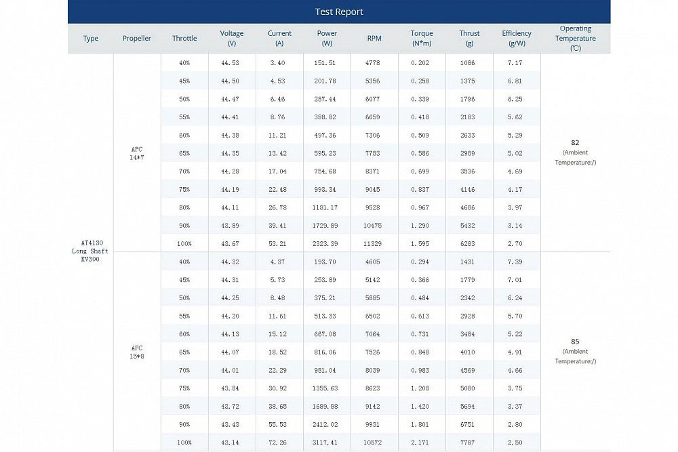The width and height of the screenshot is (678, 452).
Task: Select the 2323.39 power value
Action: coord(325,244)
